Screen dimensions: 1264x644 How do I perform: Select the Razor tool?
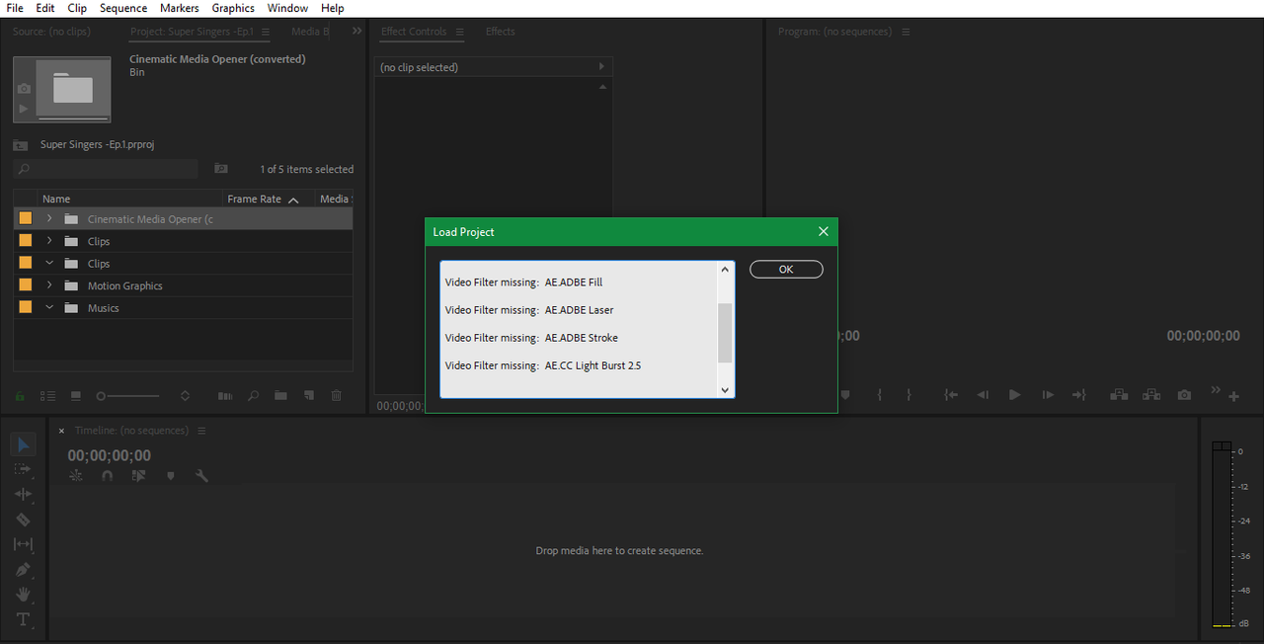[x=23, y=520]
